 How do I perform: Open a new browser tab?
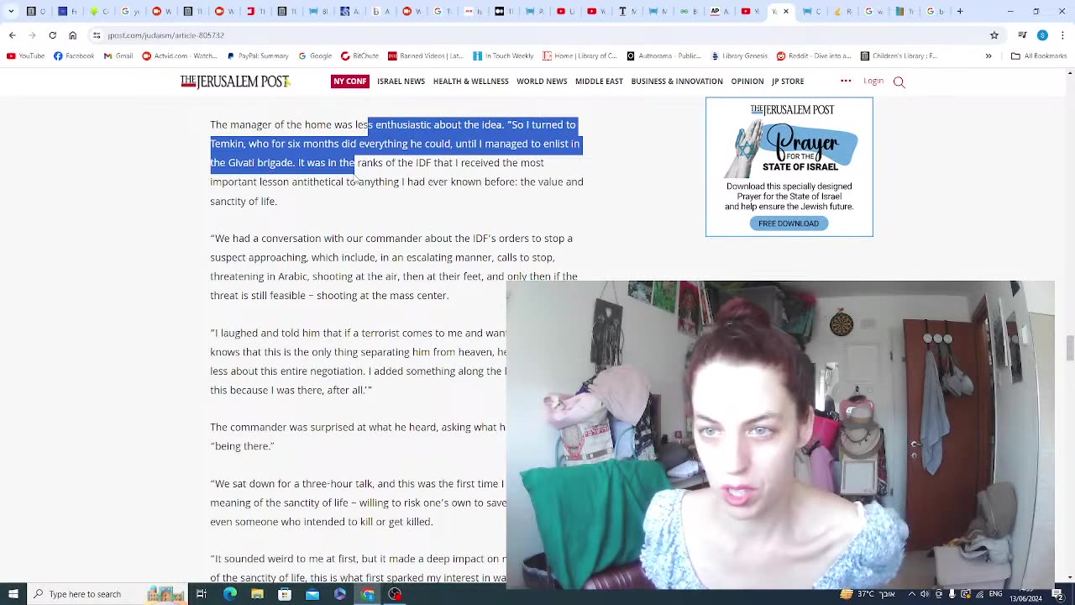pyautogui.click(x=960, y=11)
